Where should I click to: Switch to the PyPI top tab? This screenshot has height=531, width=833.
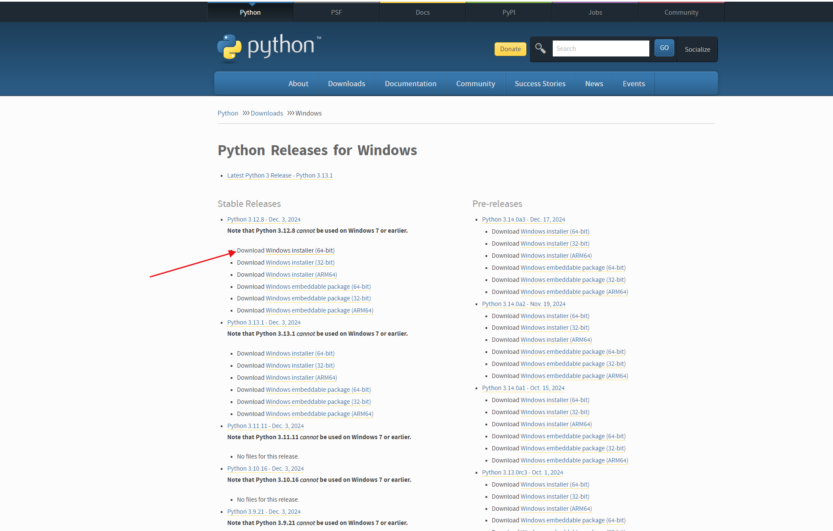click(x=509, y=12)
